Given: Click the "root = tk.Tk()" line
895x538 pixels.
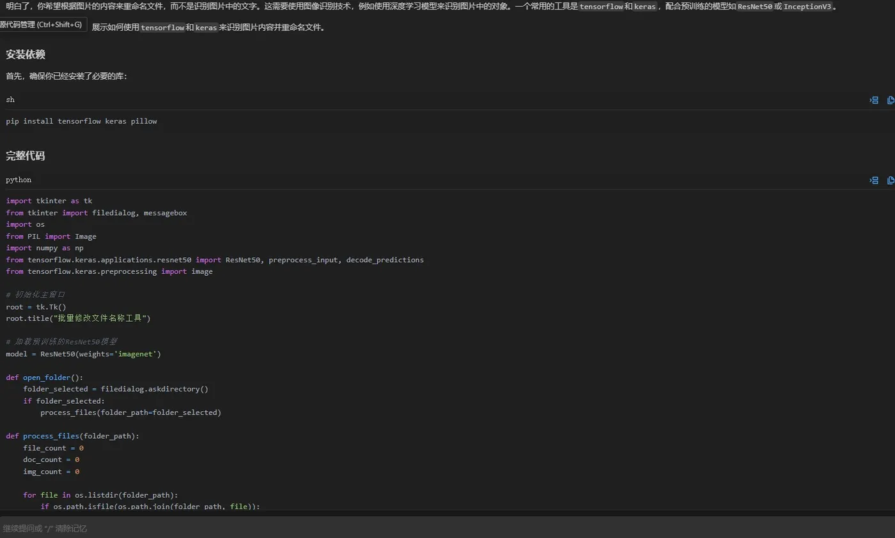Looking at the screenshot, I should coord(36,306).
